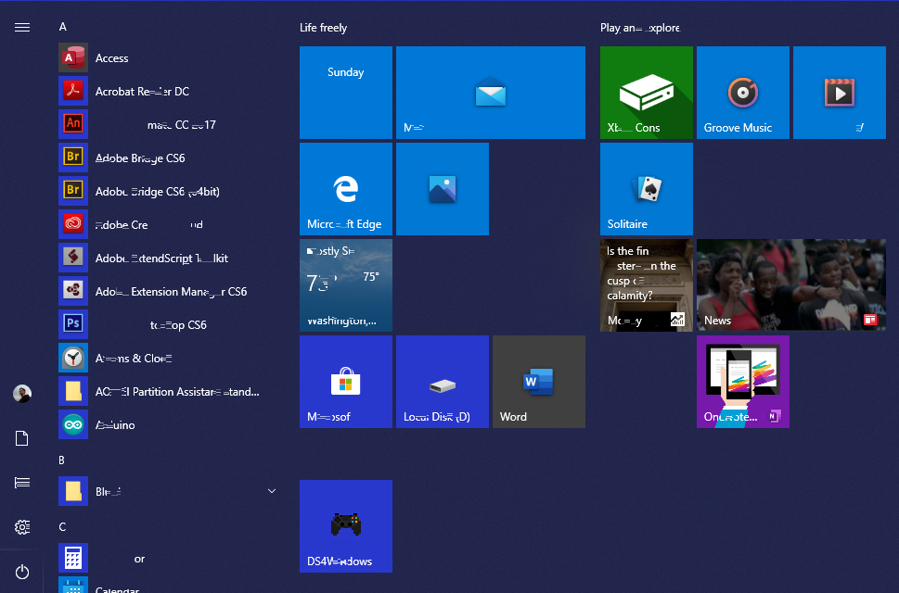
Task: Launch the Word tile
Action: coord(538,381)
